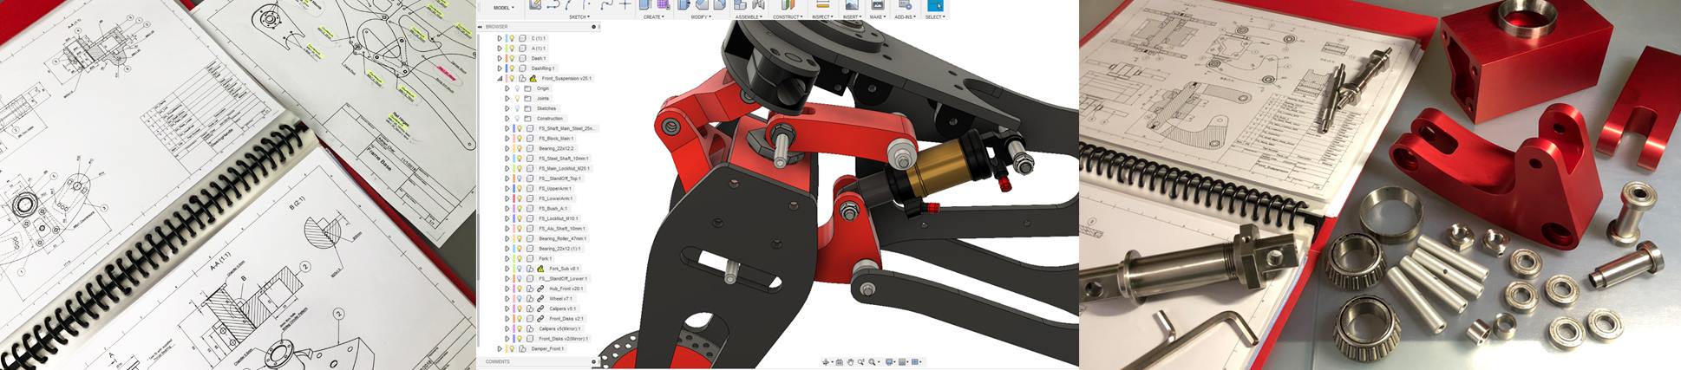1681x370 pixels.
Task: Open the CONSTRUCT menu
Action: coord(788,16)
